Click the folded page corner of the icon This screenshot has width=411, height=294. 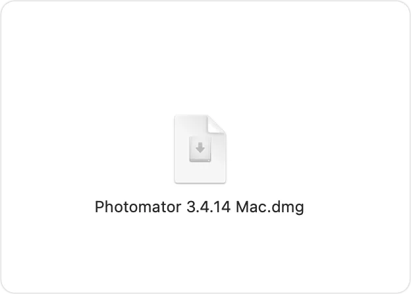click(217, 124)
